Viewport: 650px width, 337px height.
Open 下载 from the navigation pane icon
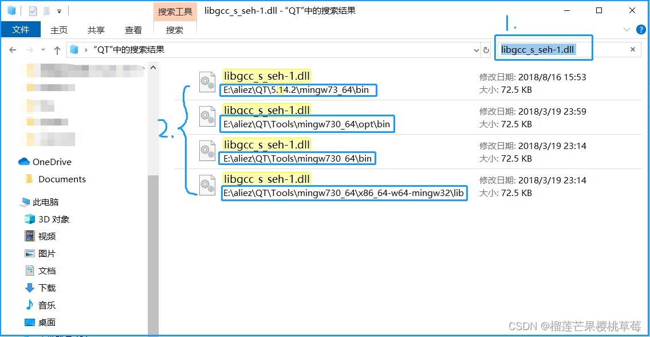click(30, 287)
